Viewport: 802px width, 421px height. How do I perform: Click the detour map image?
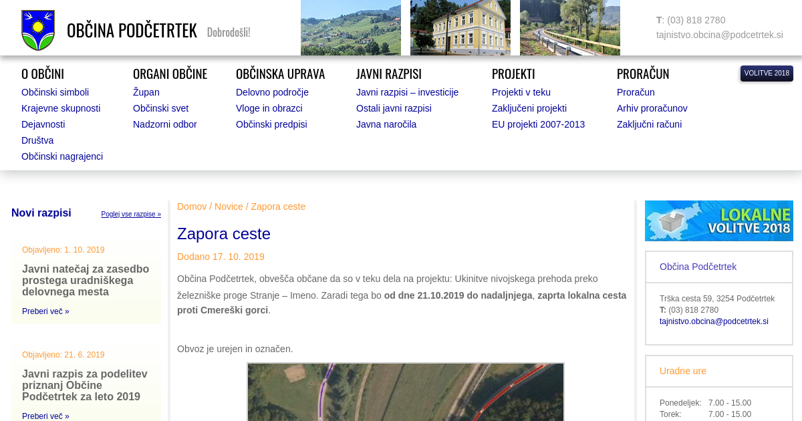pos(405,392)
